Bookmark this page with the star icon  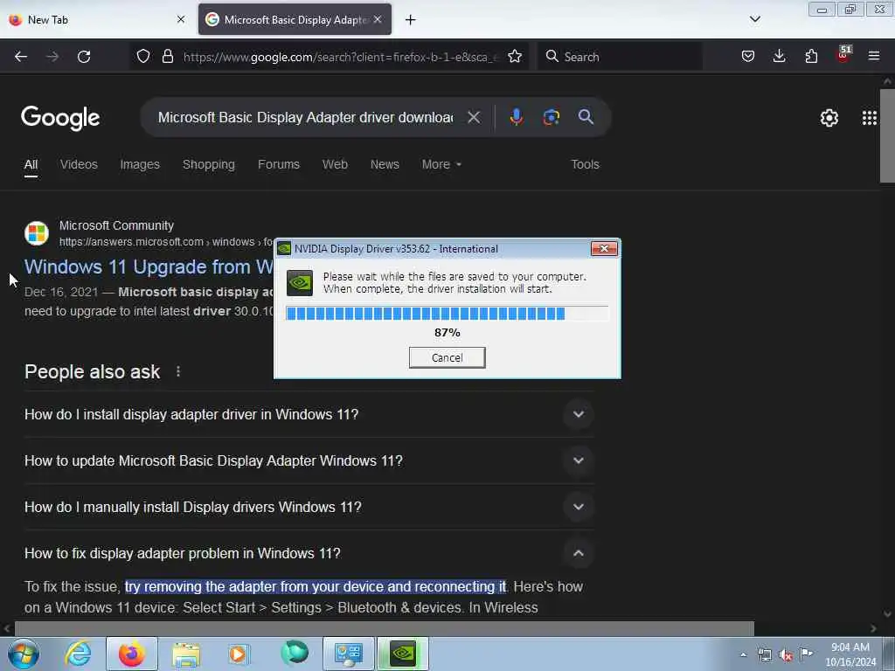tap(515, 56)
